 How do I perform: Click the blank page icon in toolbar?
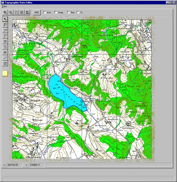click(x=16, y=12)
